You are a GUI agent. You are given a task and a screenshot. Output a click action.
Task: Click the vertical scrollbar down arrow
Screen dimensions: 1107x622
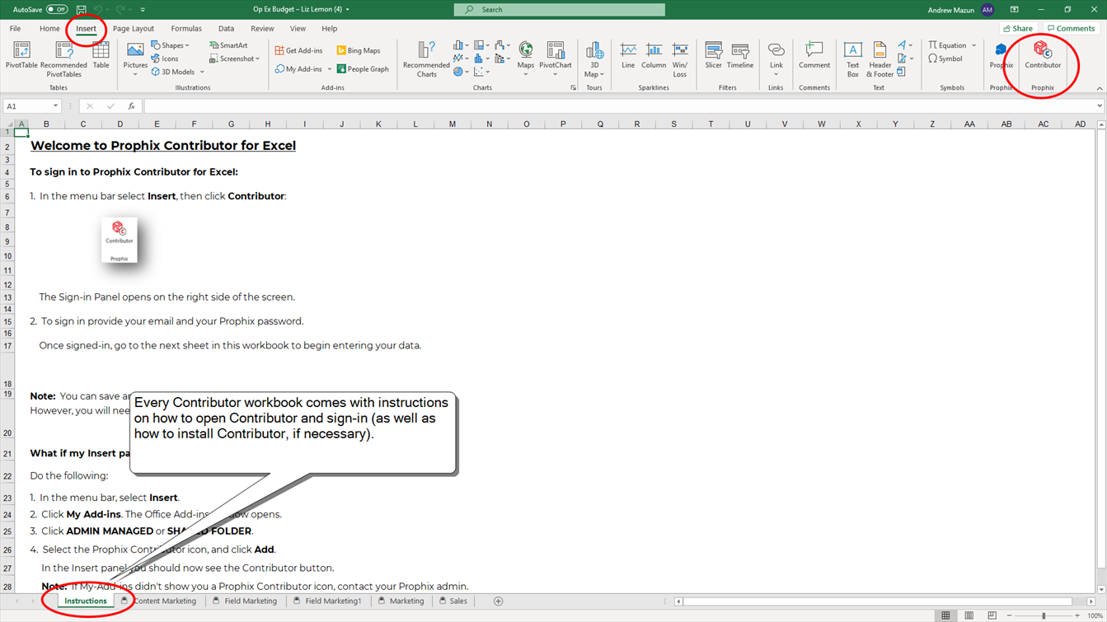1101,589
